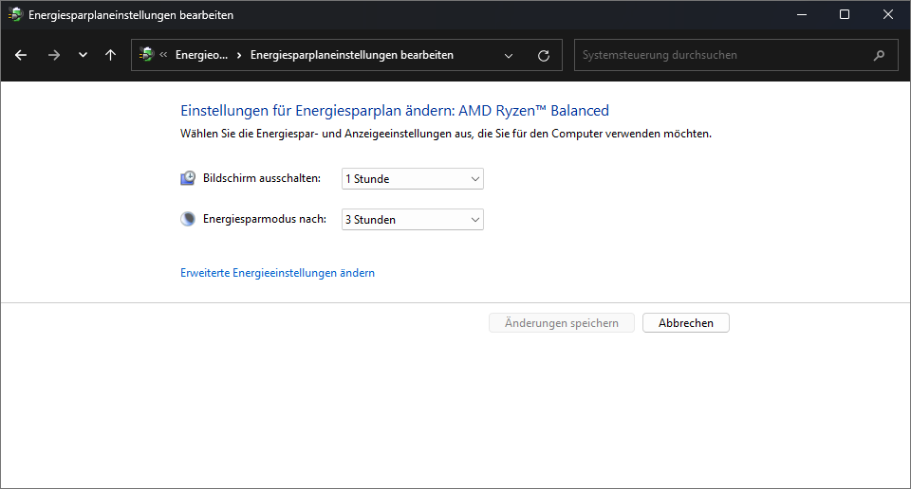Click the moon icon beside Energiesparmodus nach
This screenshot has height=489, width=911.
point(188,219)
